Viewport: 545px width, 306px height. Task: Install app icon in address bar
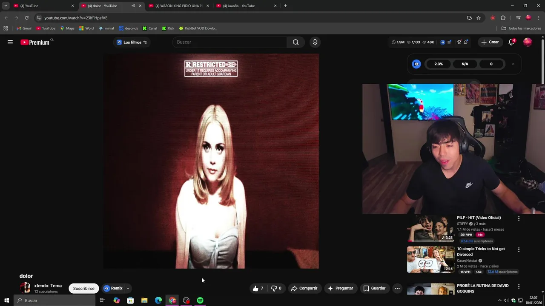[x=469, y=18]
